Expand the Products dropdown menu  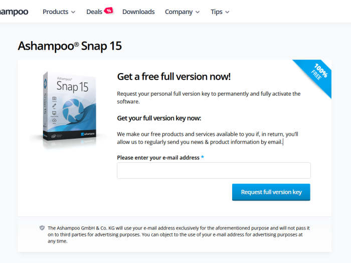pos(59,12)
